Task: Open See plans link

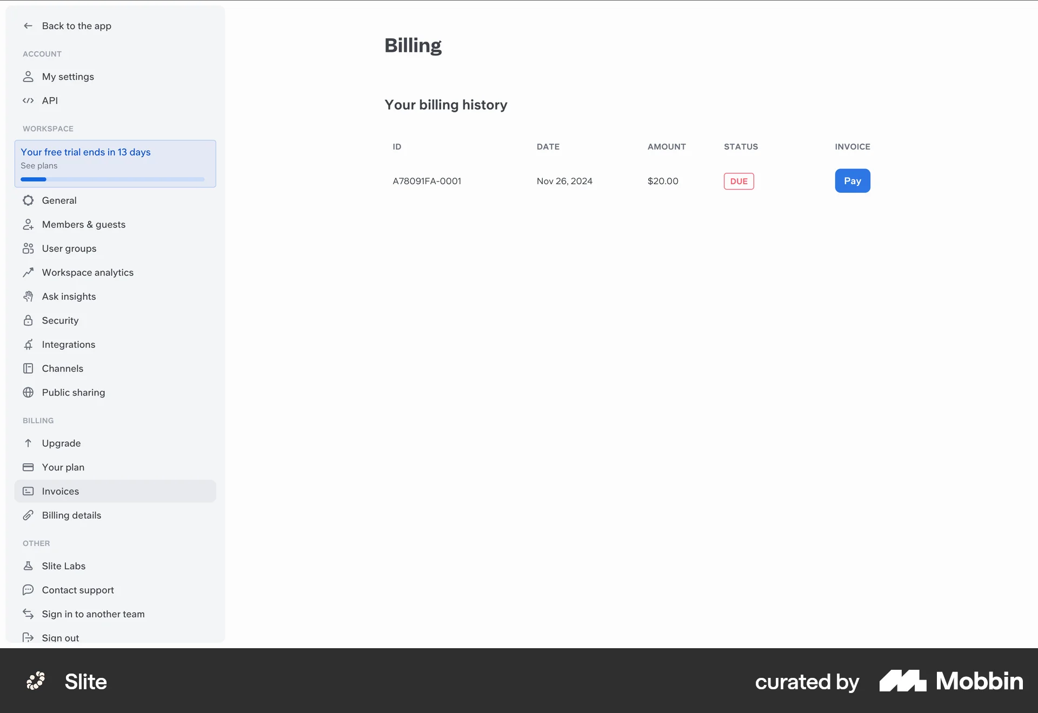Action: [38, 166]
